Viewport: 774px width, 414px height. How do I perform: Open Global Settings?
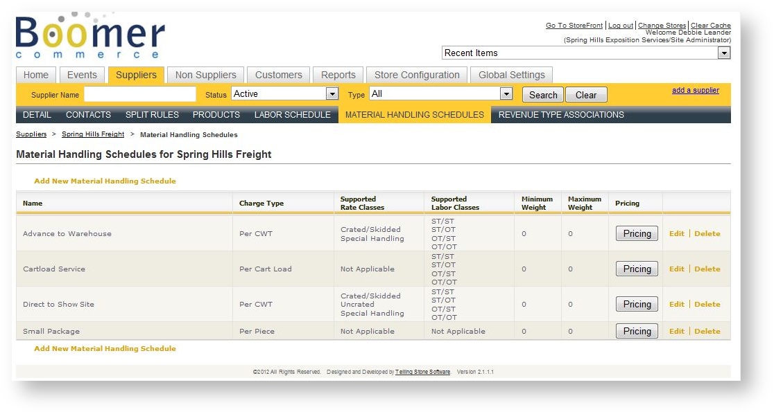pos(511,75)
